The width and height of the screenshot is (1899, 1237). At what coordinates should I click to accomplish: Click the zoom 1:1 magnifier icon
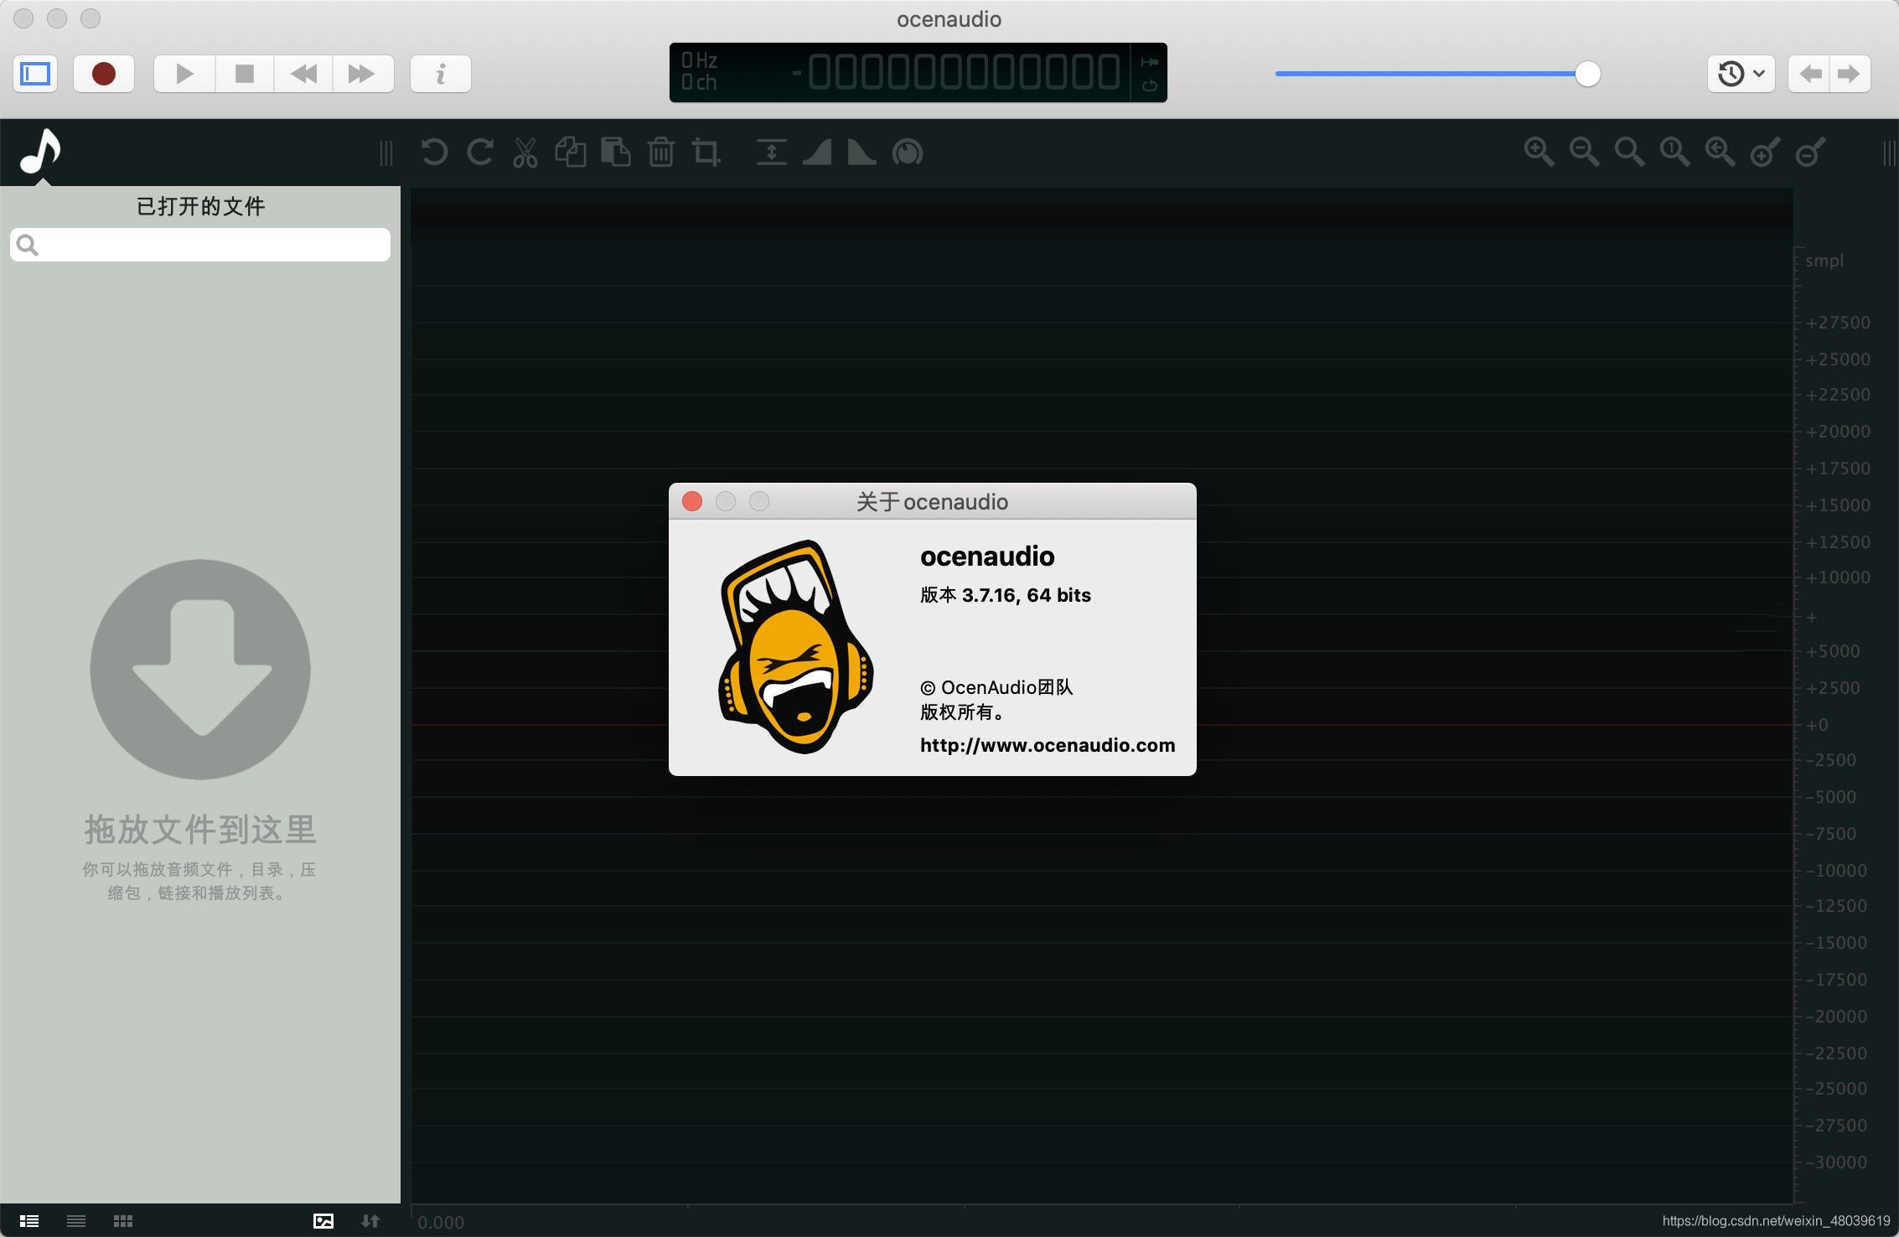tap(1674, 153)
